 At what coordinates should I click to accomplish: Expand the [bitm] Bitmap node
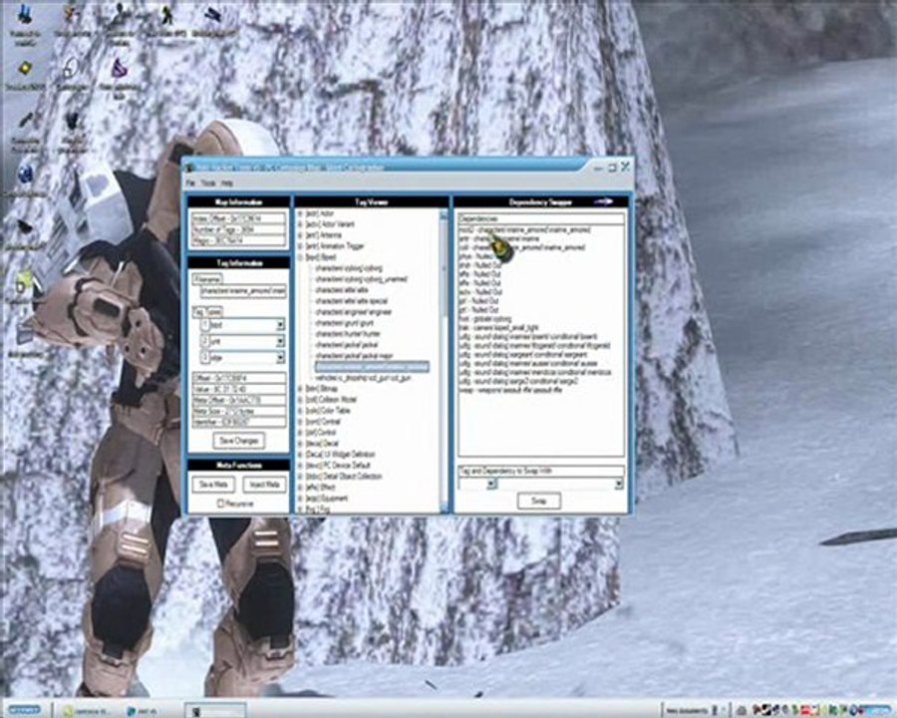click(x=300, y=389)
